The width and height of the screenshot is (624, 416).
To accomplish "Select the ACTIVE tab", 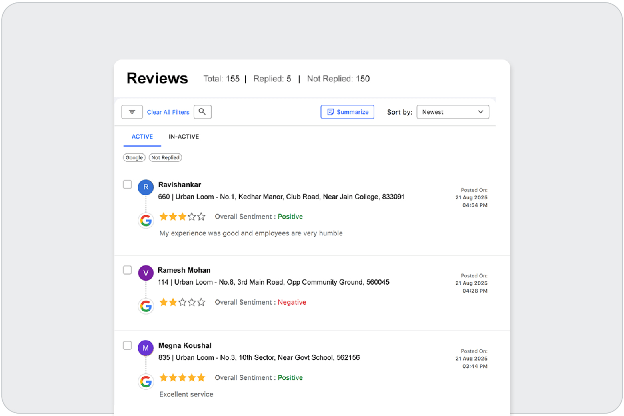I will pyautogui.click(x=142, y=137).
